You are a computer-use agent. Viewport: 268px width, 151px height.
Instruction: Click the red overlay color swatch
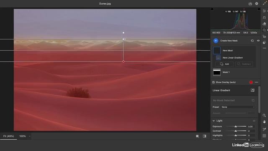click(x=251, y=82)
